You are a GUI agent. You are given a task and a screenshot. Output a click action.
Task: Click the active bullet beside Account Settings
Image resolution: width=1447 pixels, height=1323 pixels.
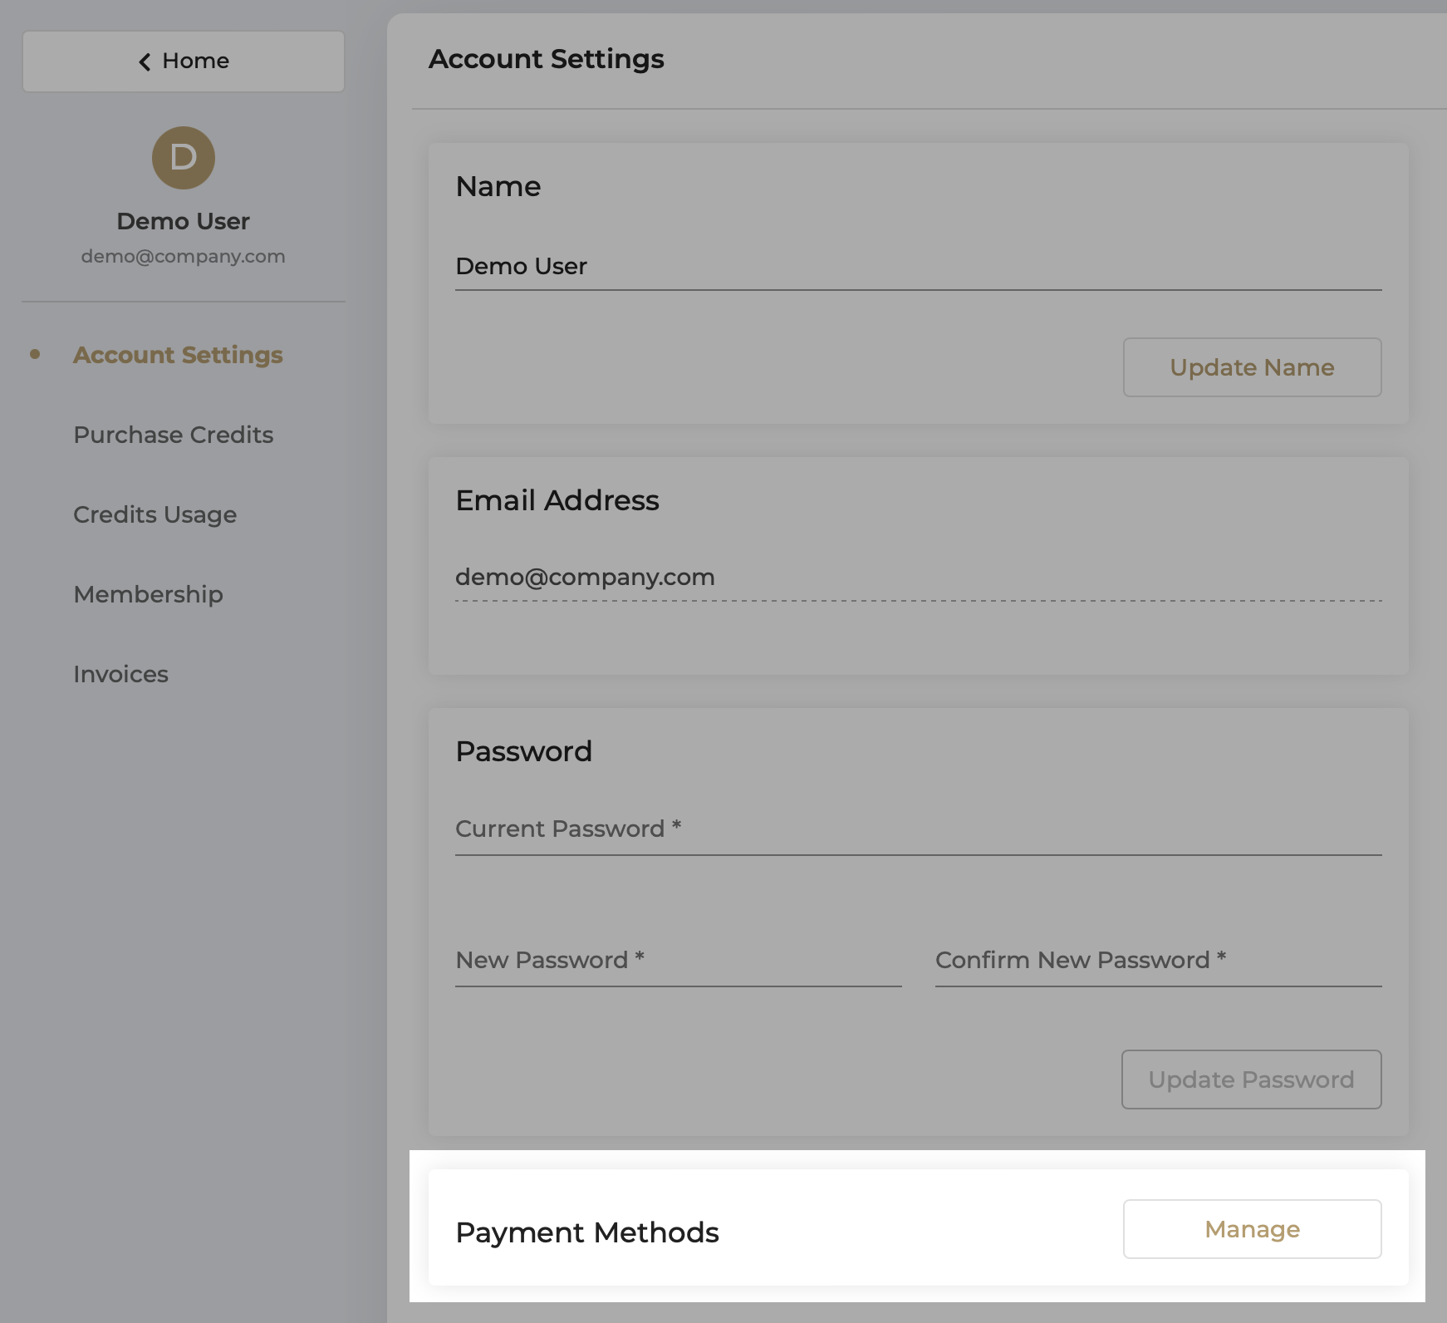34,355
